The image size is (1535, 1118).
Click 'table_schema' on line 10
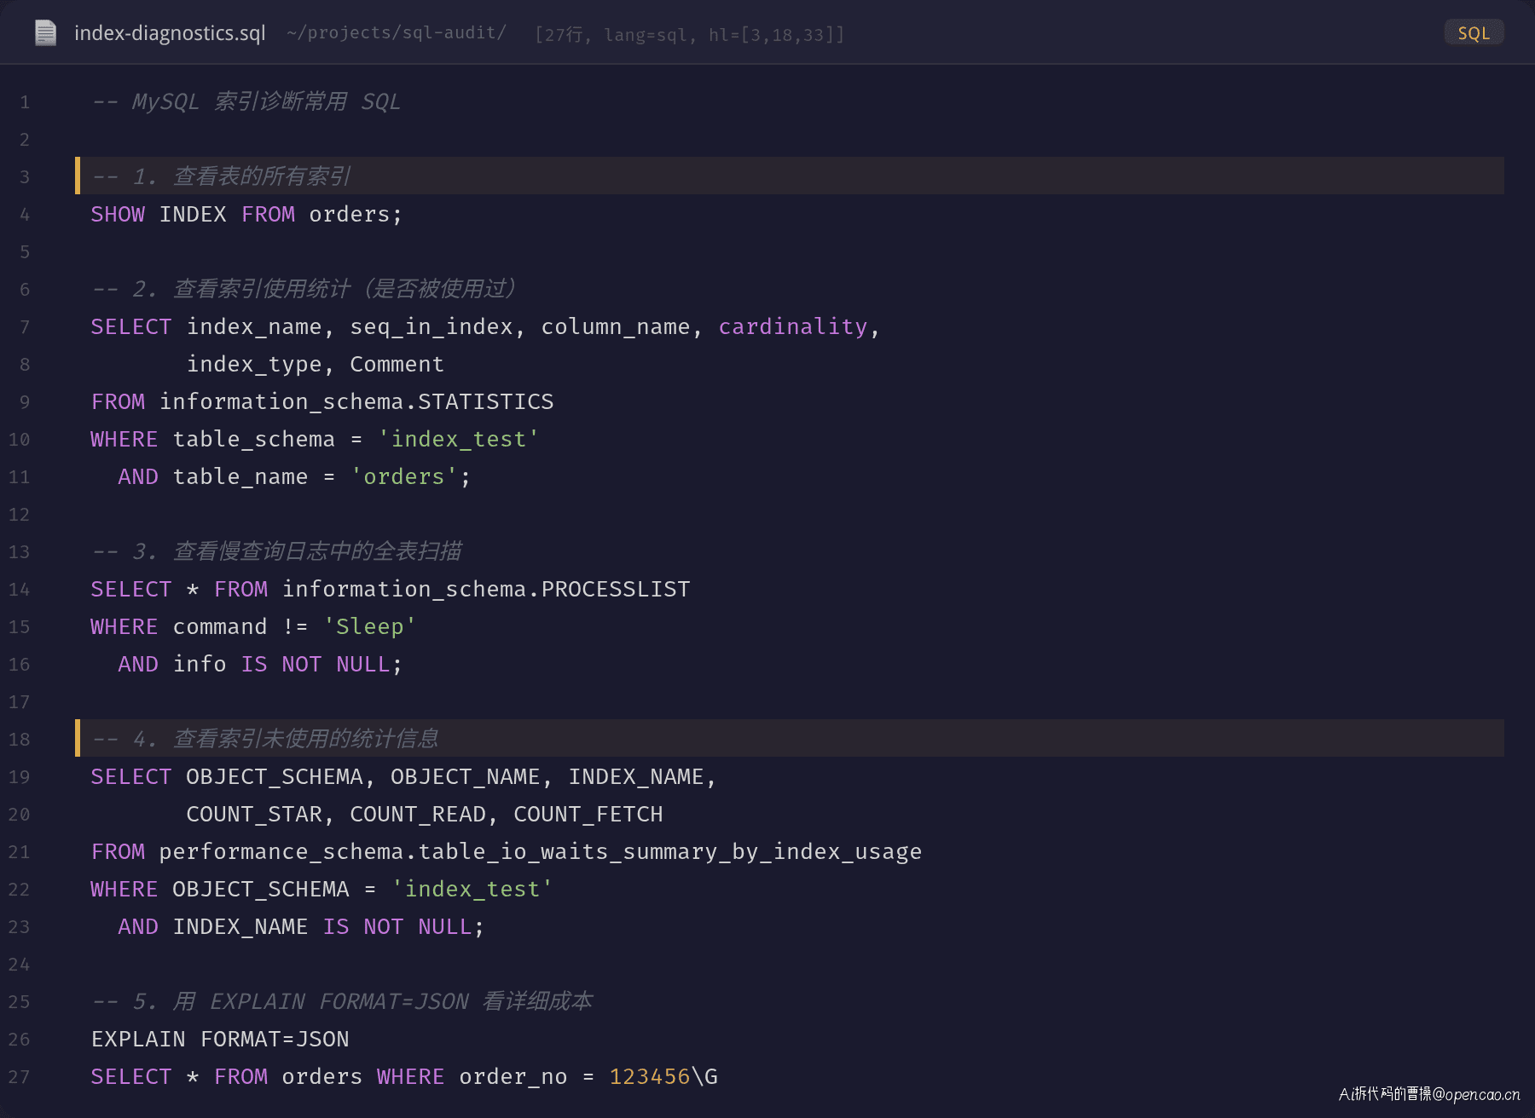point(254,439)
